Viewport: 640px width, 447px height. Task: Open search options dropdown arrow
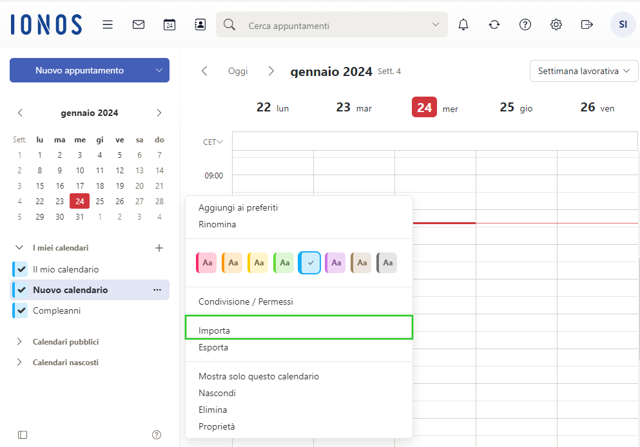436,25
